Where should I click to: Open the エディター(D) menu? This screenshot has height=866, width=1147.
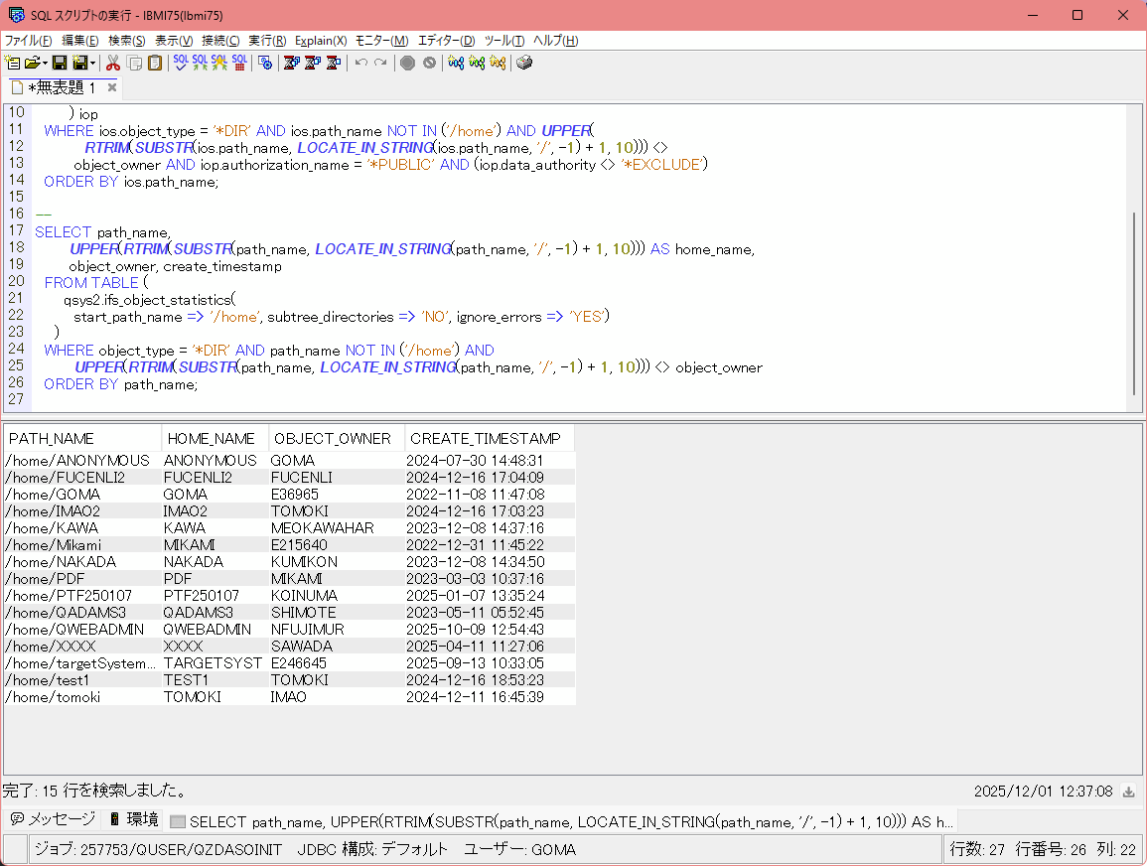[x=446, y=41]
